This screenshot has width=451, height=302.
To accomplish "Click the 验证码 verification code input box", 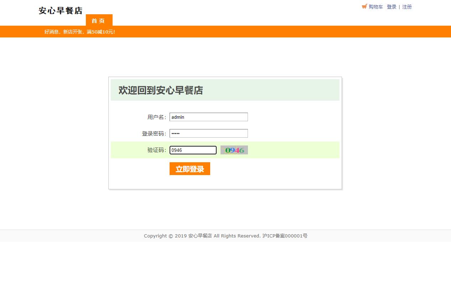I will [193, 150].
